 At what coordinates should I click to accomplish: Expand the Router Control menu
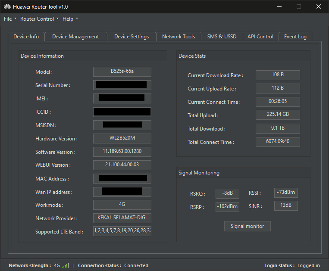coord(40,19)
